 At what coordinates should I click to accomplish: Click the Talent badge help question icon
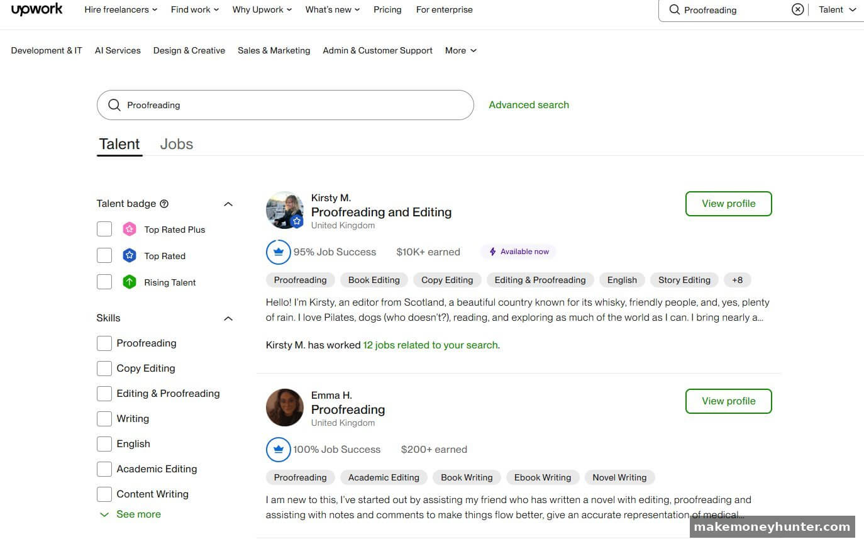tap(164, 204)
